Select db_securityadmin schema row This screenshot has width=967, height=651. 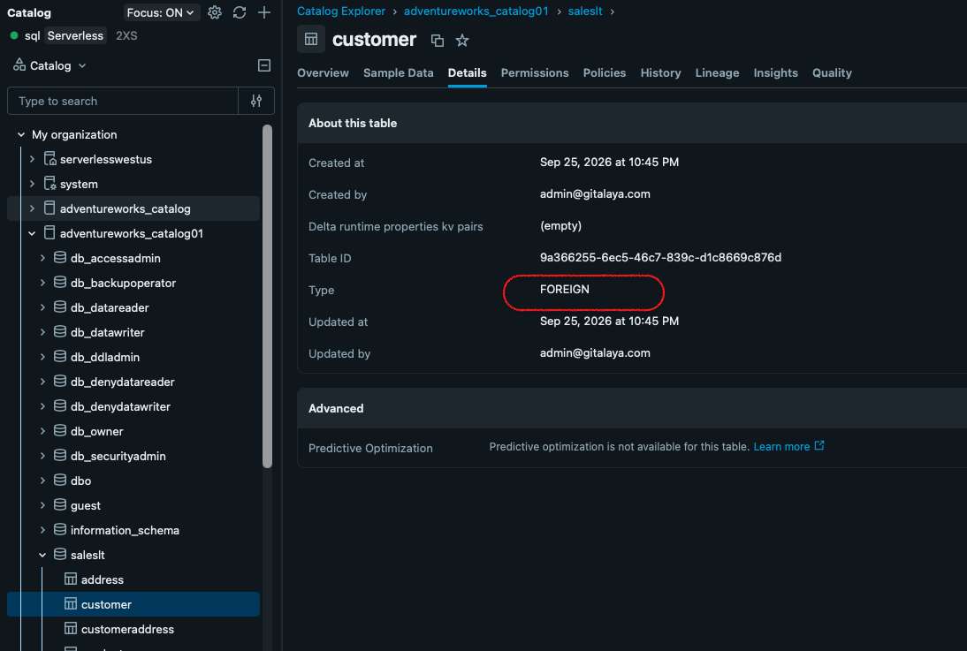click(133, 456)
